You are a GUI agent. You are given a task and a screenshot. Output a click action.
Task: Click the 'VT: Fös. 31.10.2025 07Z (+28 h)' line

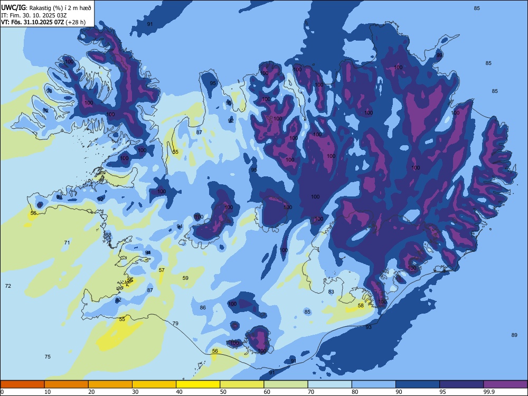pyautogui.click(x=43, y=22)
